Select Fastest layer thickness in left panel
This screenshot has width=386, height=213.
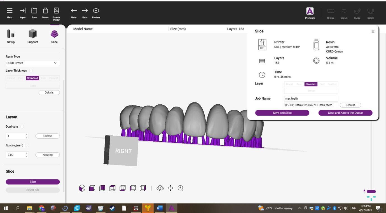pos(54,78)
